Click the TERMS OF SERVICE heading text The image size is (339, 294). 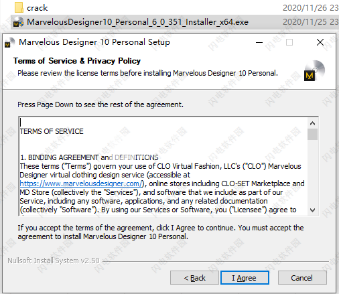coord(52,131)
